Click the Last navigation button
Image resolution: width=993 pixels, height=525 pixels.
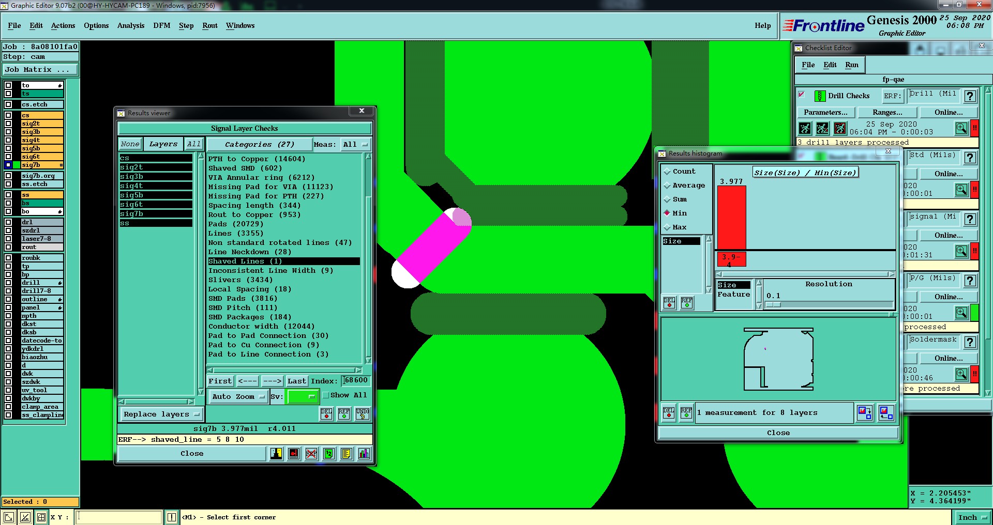297,381
